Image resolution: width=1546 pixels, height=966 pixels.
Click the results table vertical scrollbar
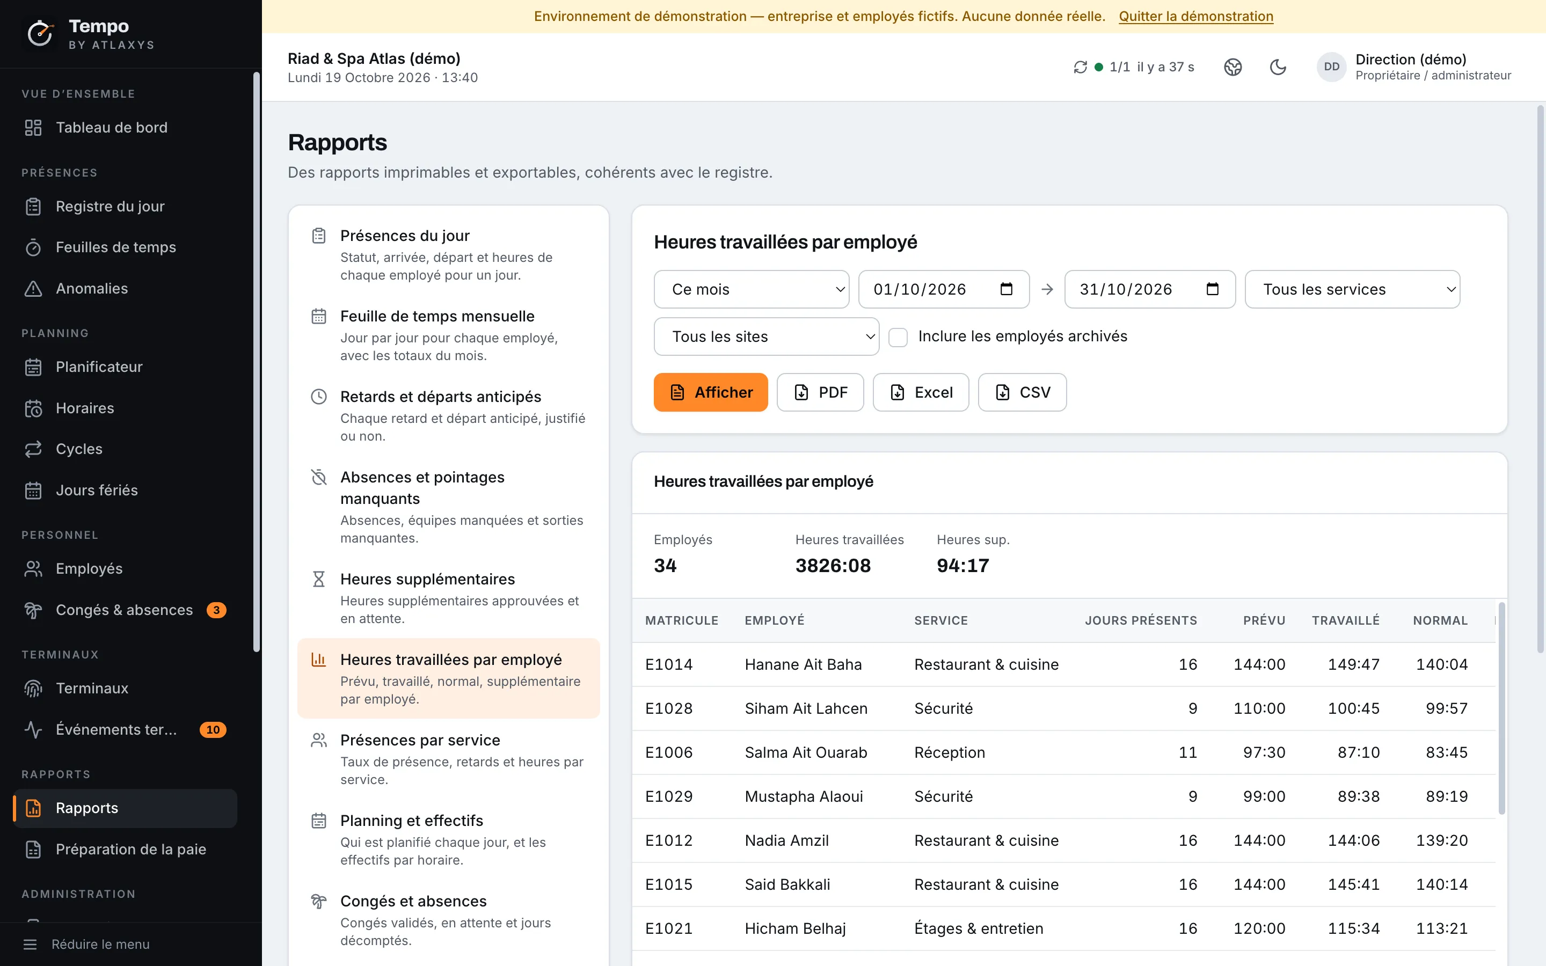pos(1501,708)
